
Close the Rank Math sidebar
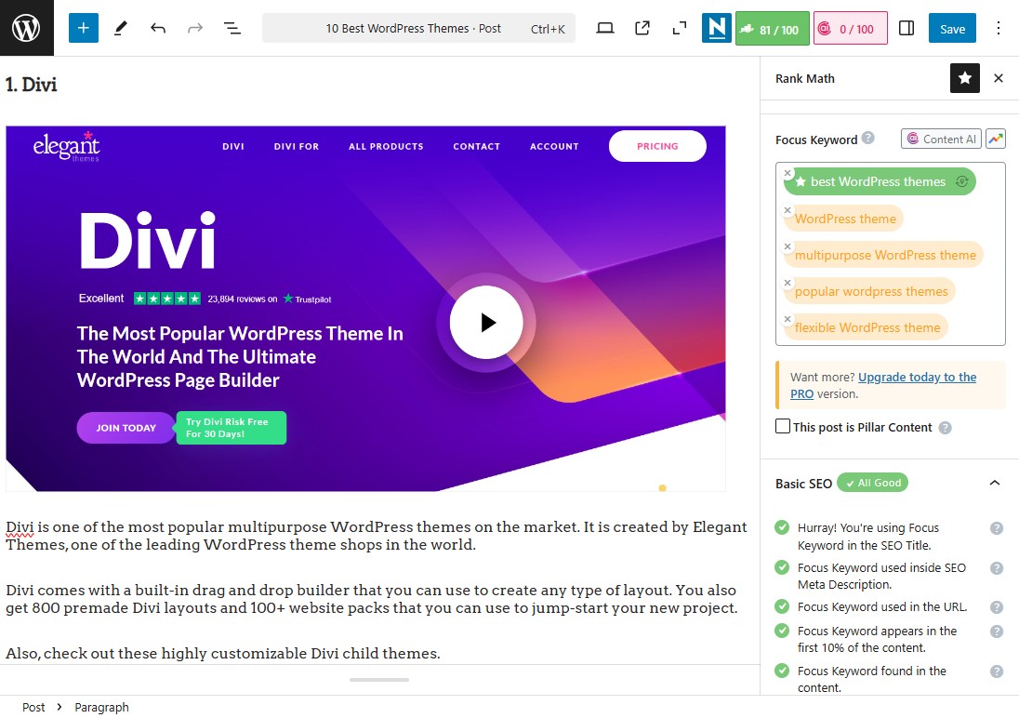(x=999, y=78)
